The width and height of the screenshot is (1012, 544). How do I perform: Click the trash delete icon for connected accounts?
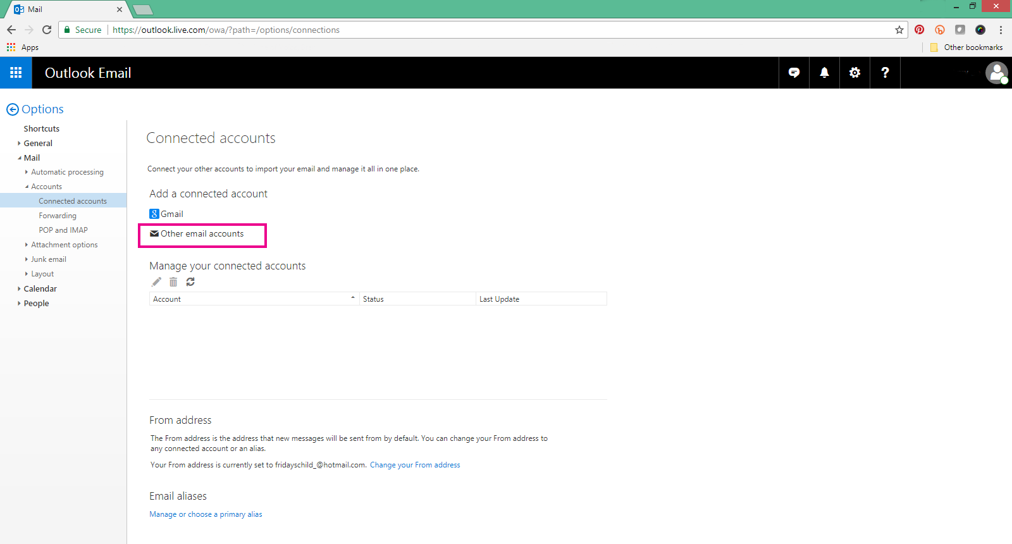[x=173, y=282]
